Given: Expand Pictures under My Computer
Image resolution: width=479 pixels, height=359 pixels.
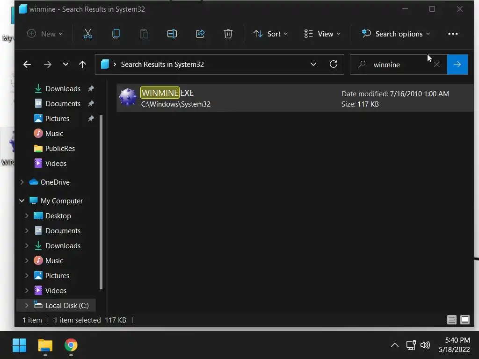Looking at the screenshot, I should (27, 276).
